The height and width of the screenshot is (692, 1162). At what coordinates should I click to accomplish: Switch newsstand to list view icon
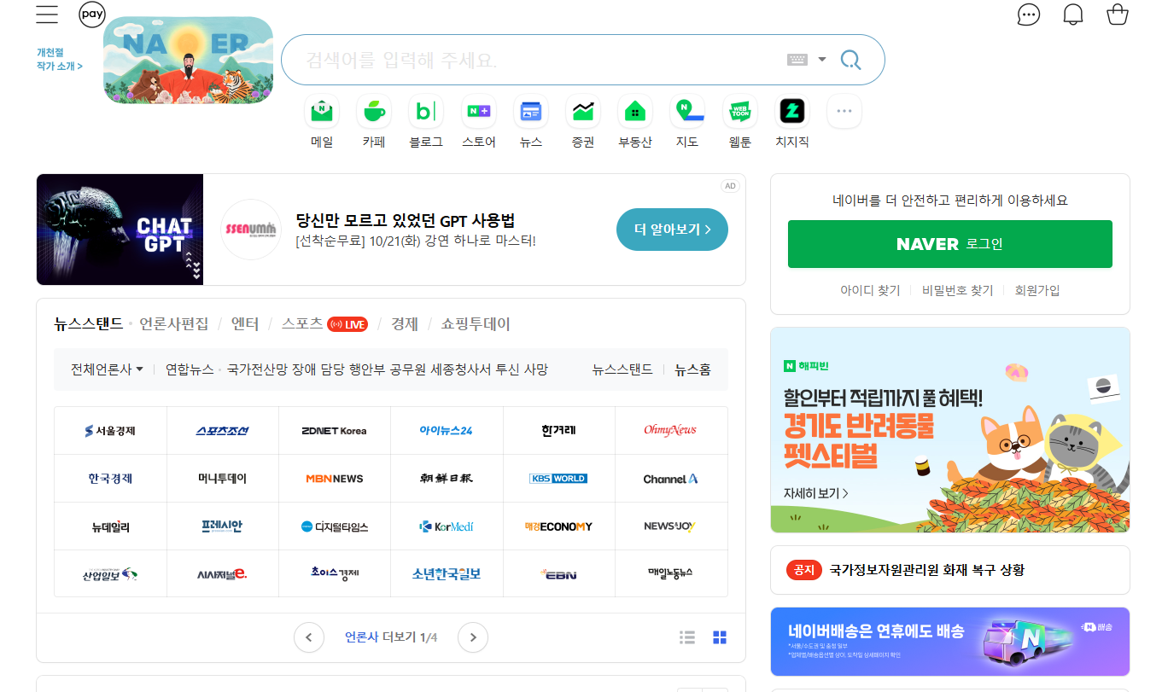click(687, 637)
